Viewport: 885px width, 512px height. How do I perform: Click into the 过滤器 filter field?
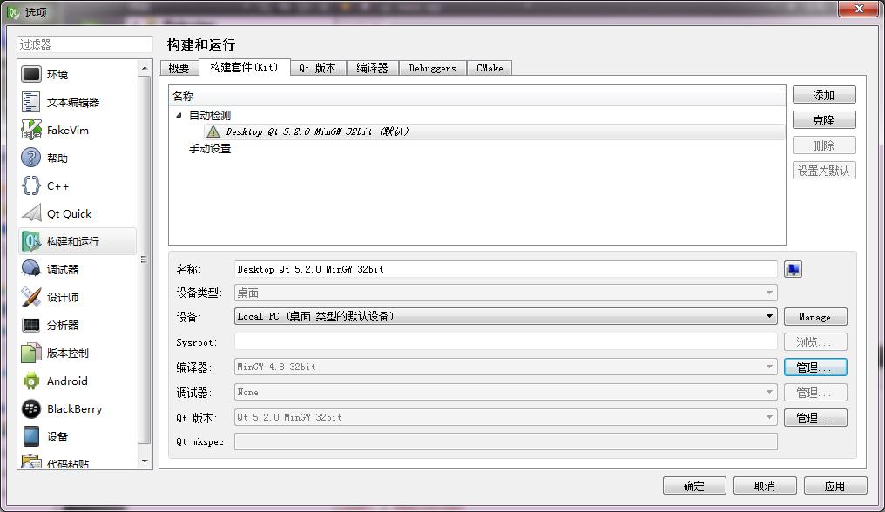pos(85,44)
